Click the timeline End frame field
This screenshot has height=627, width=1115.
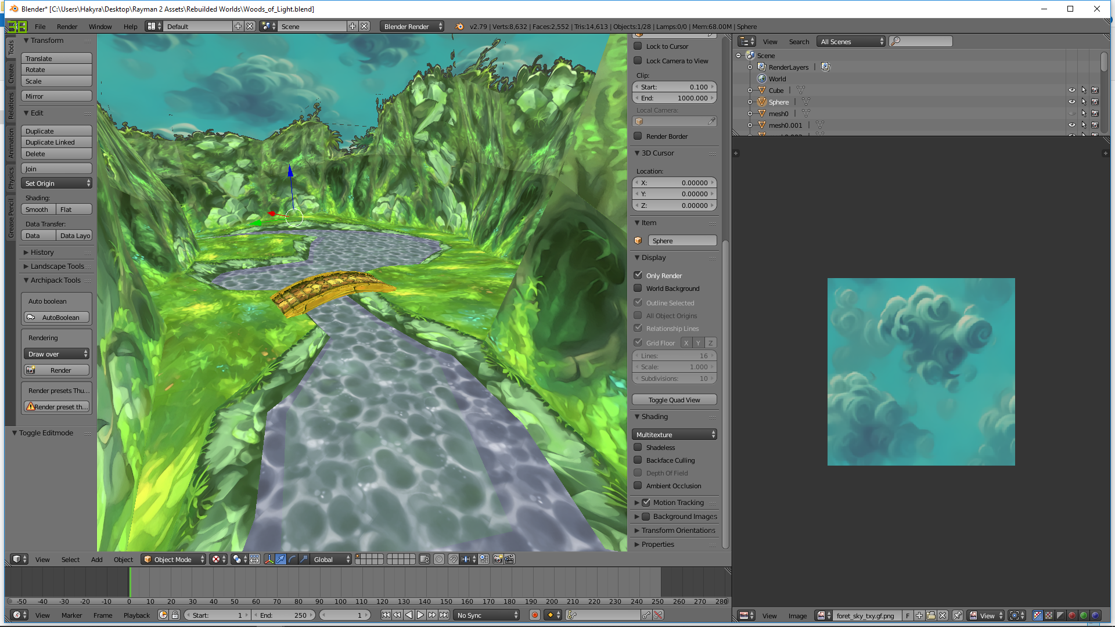pyautogui.click(x=285, y=615)
